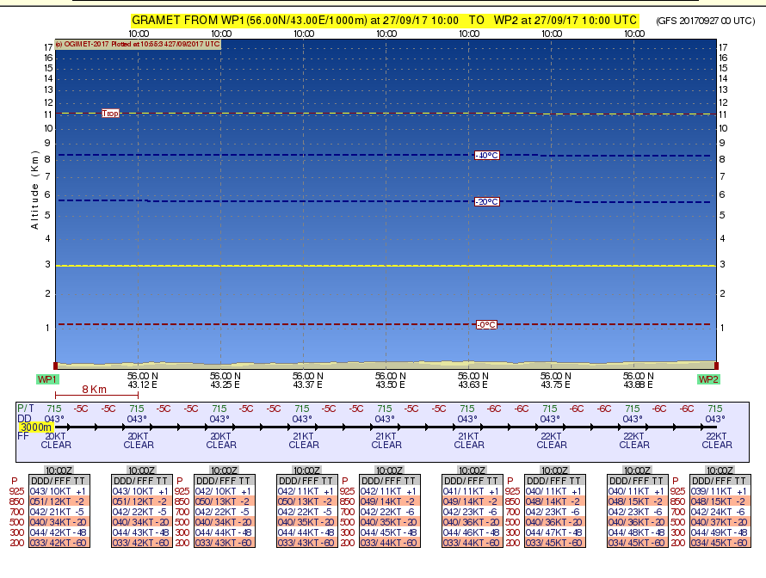Select the Trop tropopause marker label

(x=110, y=114)
